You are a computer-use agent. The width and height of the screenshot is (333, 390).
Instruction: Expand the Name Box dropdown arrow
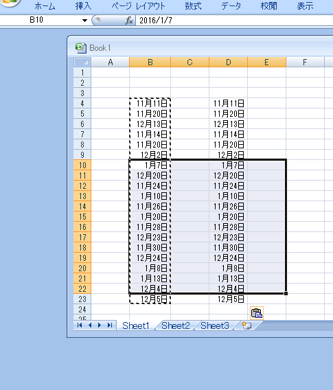[x=85, y=21]
